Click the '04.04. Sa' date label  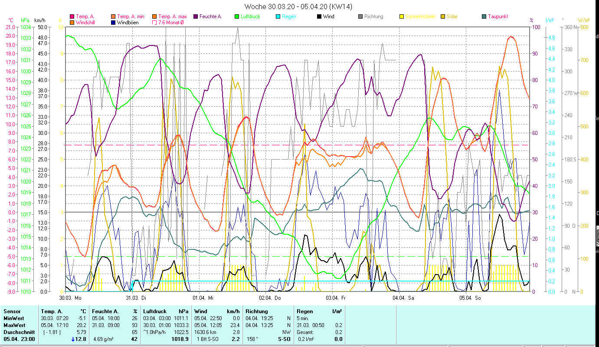403,298
